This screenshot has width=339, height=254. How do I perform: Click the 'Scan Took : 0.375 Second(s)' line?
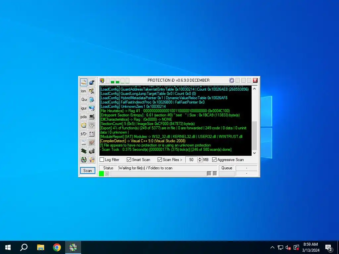(166, 149)
